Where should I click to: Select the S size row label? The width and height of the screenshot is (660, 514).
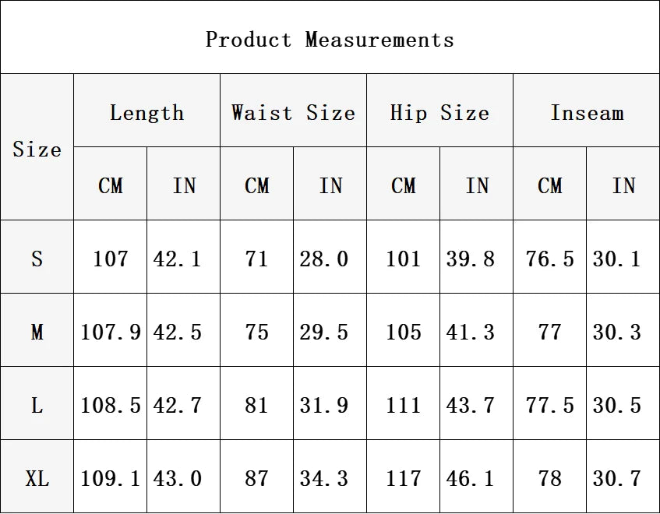pyautogui.click(x=37, y=258)
